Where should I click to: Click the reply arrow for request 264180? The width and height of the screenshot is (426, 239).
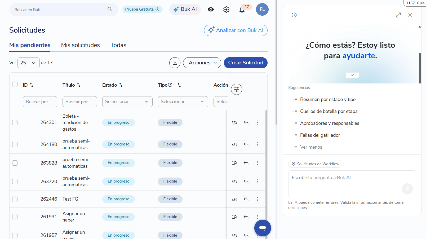point(246,144)
